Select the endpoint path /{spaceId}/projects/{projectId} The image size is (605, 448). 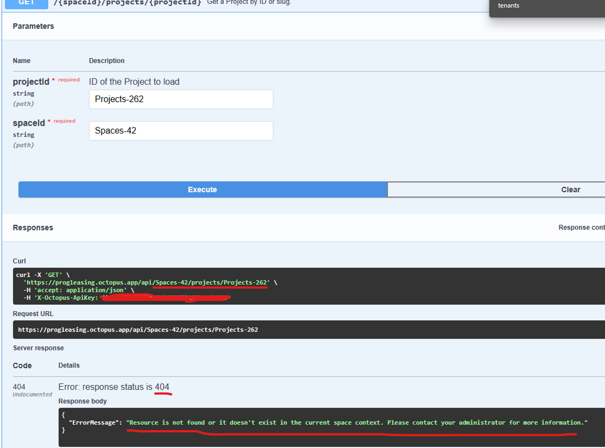pyautogui.click(x=127, y=3)
